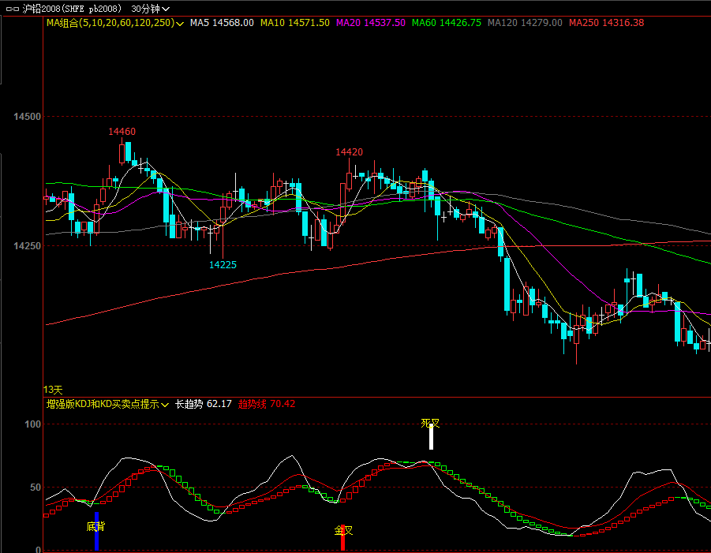This screenshot has height=553, width=711.
Task: Open the 30分钟 period dropdown
Action: (x=151, y=9)
